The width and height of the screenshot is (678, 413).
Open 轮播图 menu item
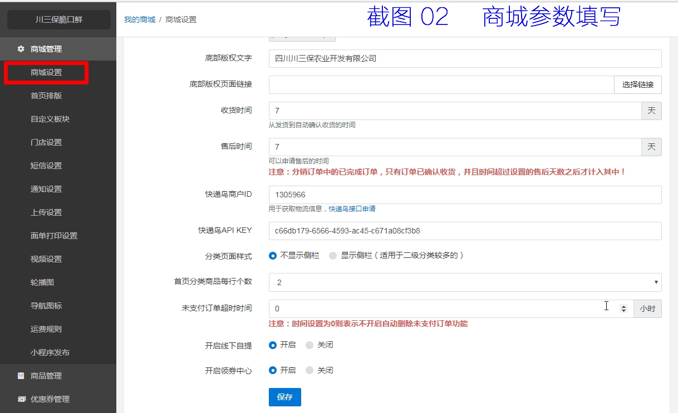tap(42, 282)
